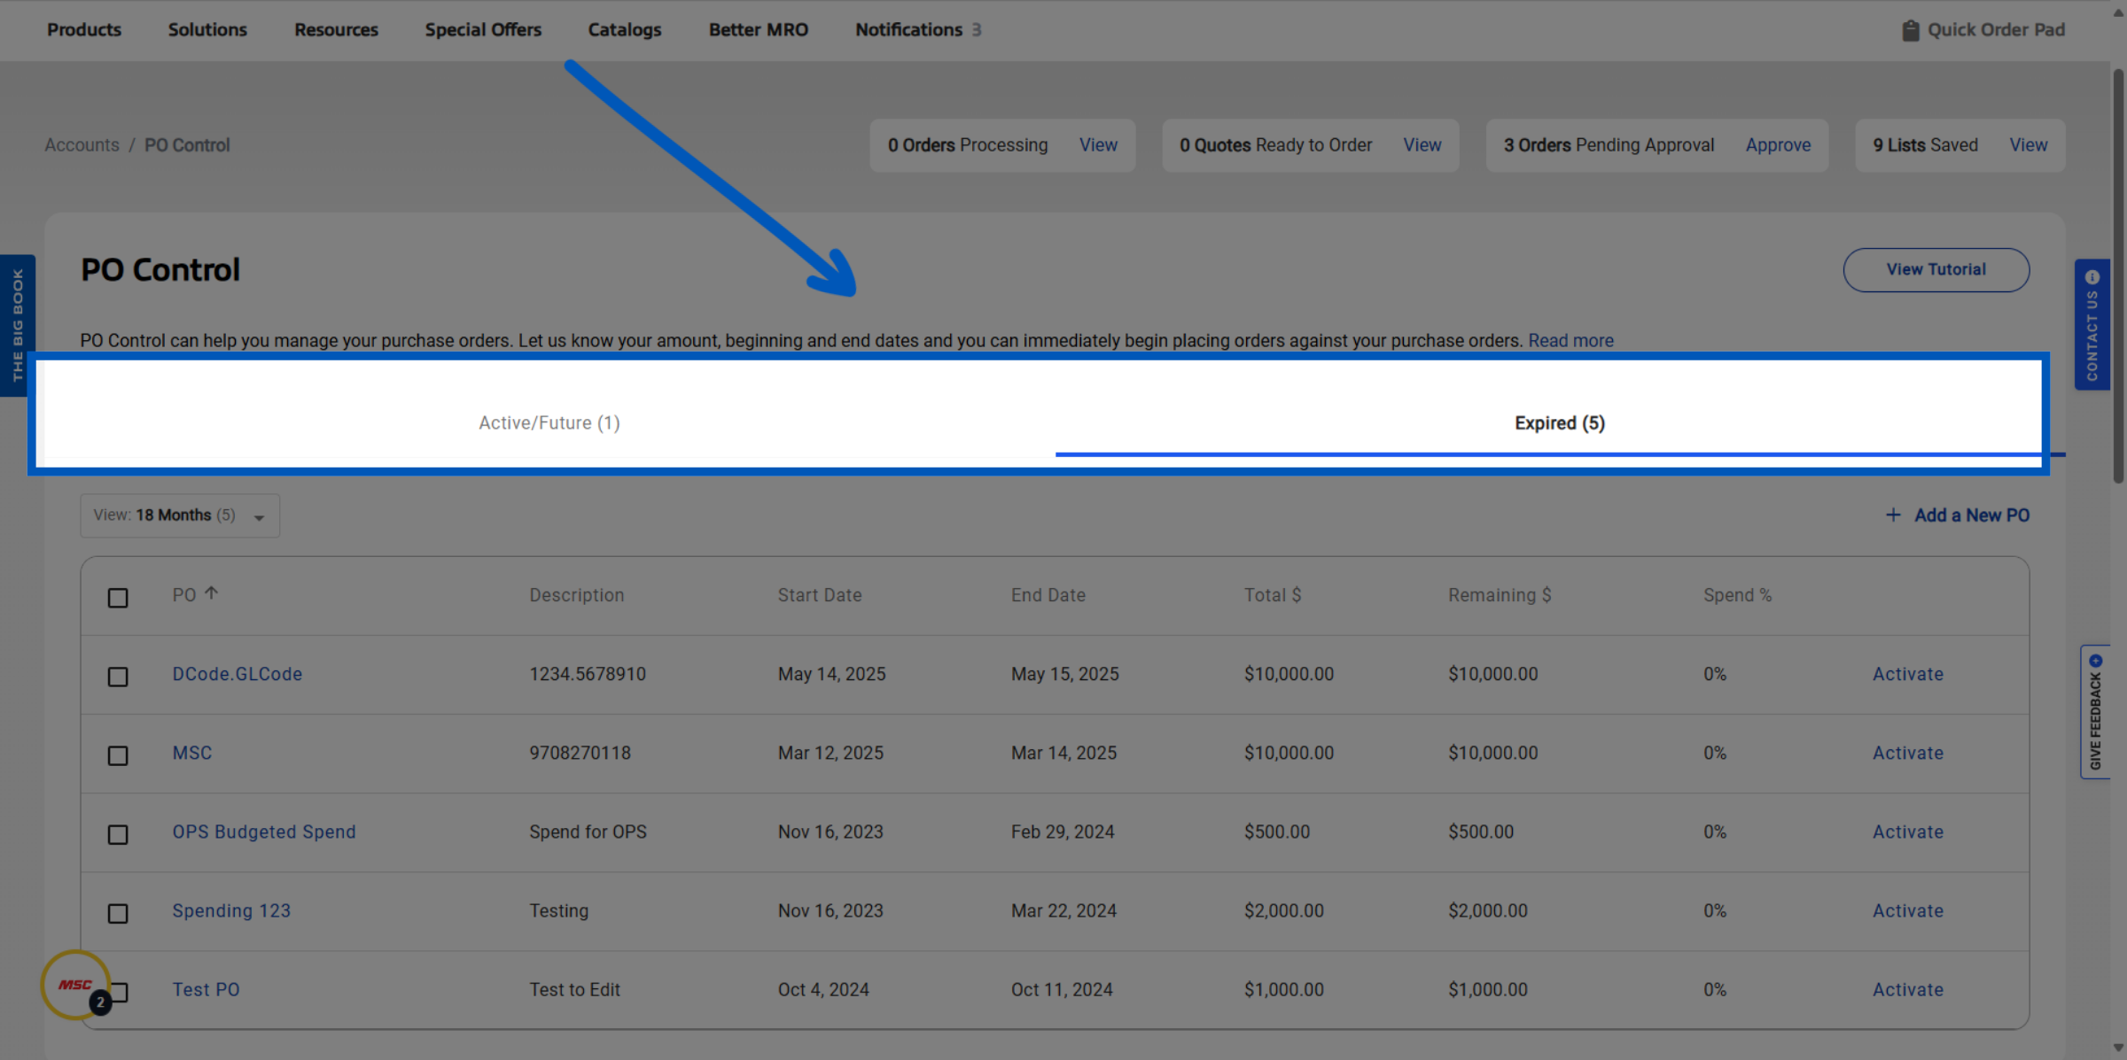Activate the Test PO purchase order
The height and width of the screenshot is (1060, 2127).
(1907, 989)
